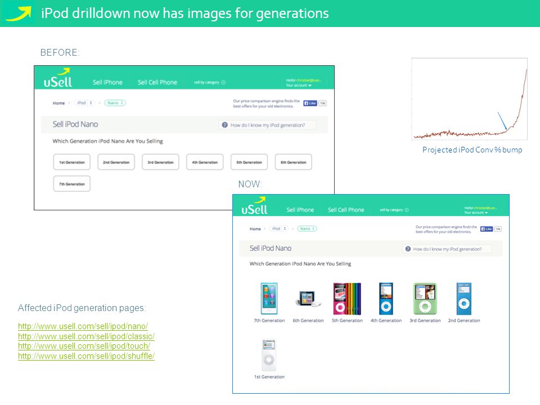Open the Sell Cell Phone tab in the NOW screenshot
The image size is (540, 405).
pos(346,210)
